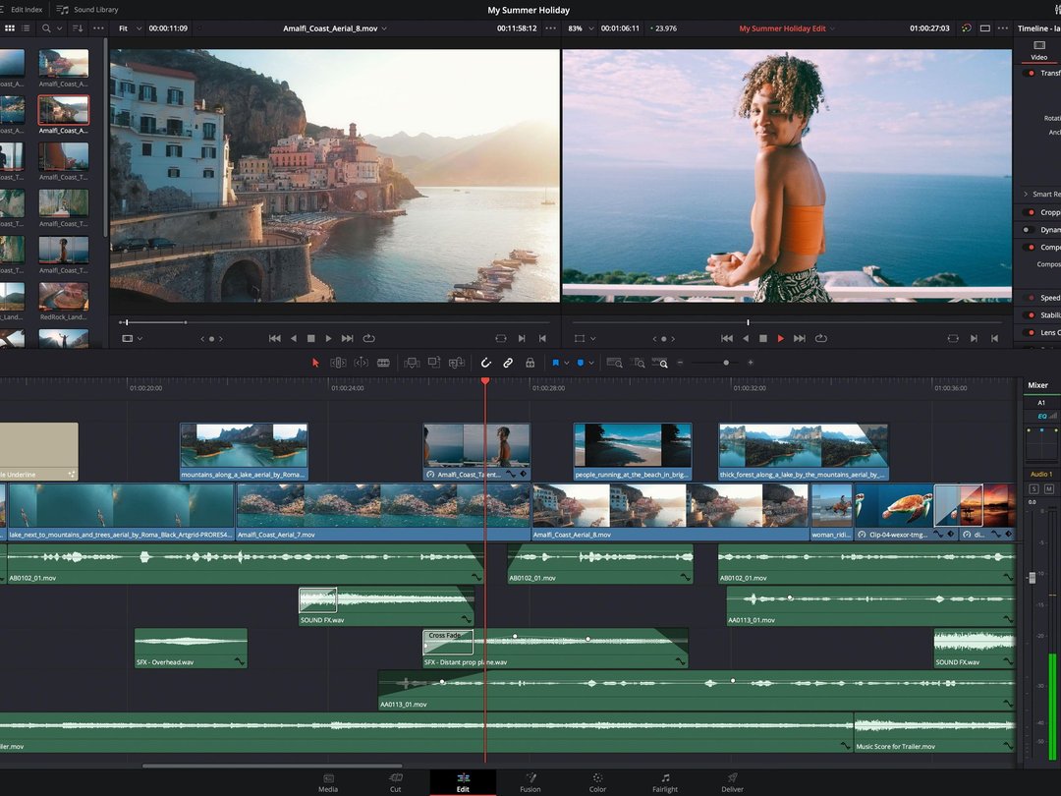1061x796 pixels.
Task: Open the Edit Index
Action: 25,9
